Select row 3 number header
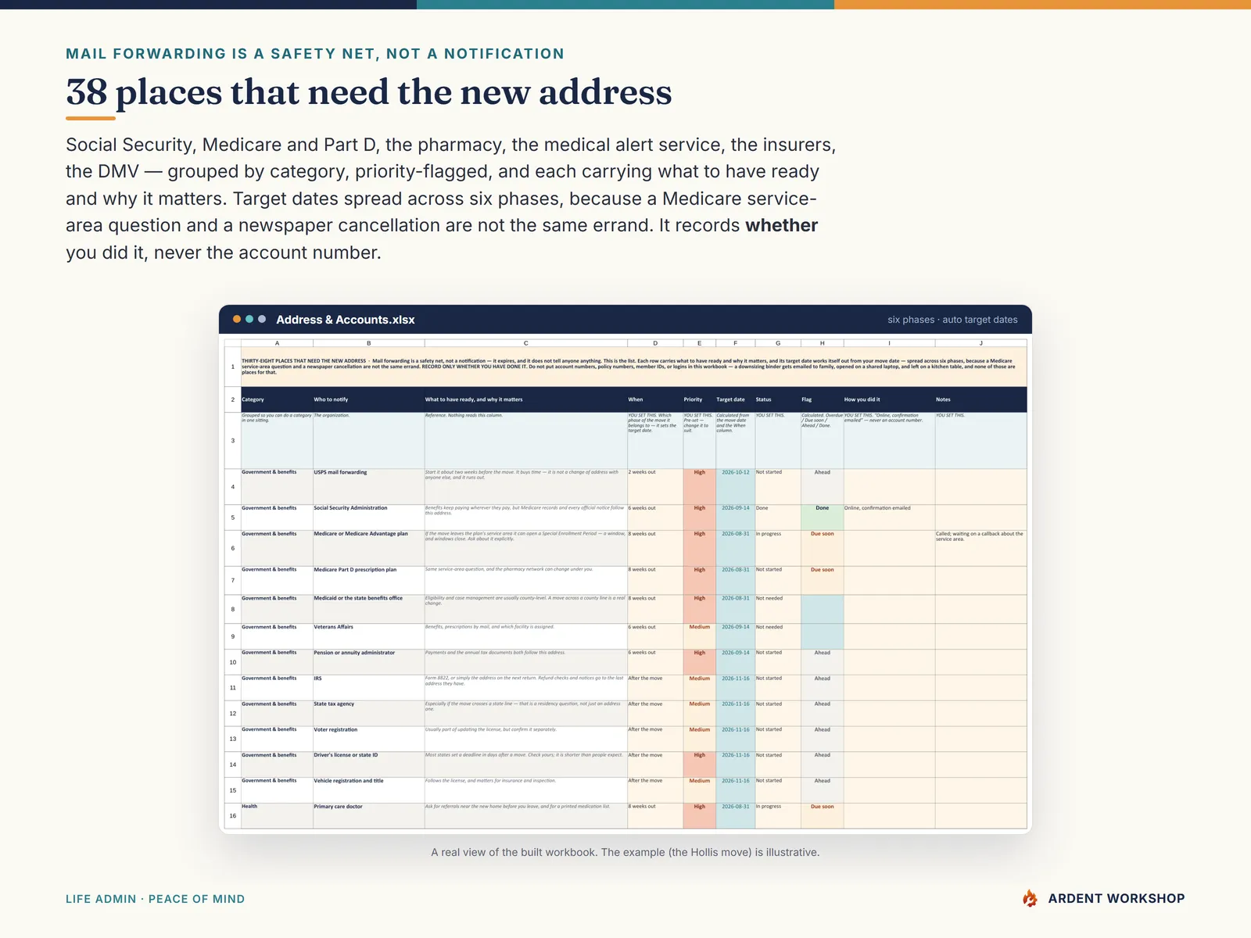The width and height of the screenshot is (1251, 938). click(x=232, y=441)
